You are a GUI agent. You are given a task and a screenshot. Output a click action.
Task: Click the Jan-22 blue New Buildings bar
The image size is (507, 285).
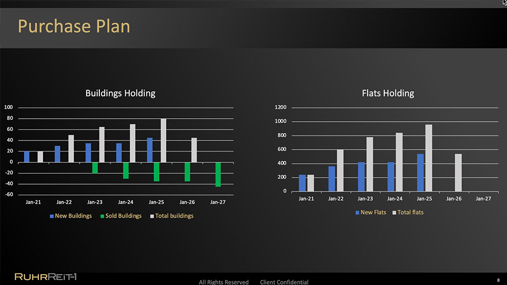(57, 154)
